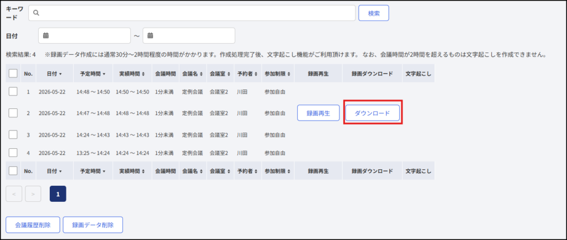Select the end date input field

[189, 35]
